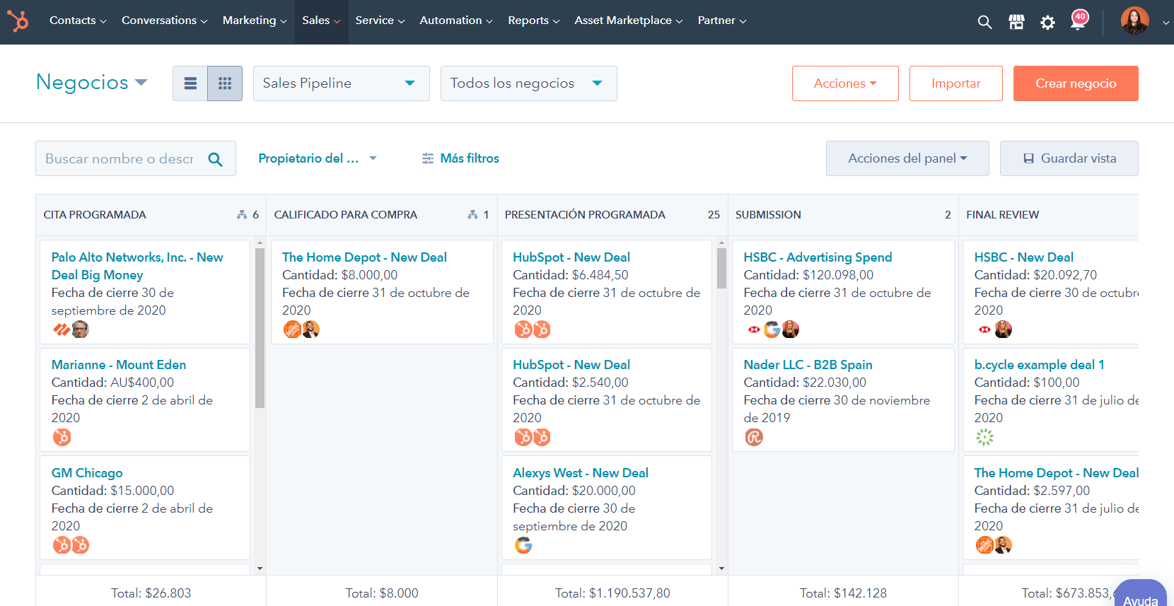The width and height of the screenshot is (1174, 606).
Task: Click the Crear negocio button
Action: click(1075, 83)
